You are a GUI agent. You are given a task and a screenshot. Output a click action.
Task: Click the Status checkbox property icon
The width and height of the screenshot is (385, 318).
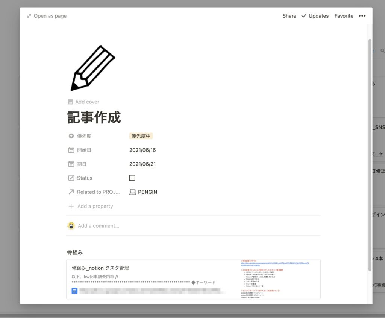(71, 178)
